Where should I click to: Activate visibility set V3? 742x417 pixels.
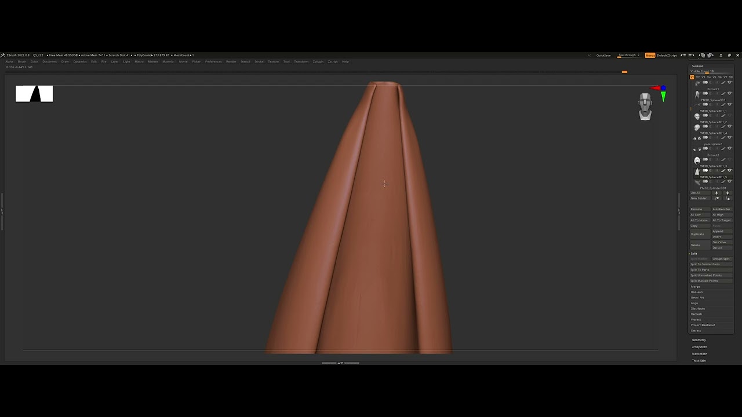703,77
